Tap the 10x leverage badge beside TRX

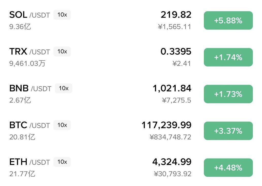click(62, 52)
